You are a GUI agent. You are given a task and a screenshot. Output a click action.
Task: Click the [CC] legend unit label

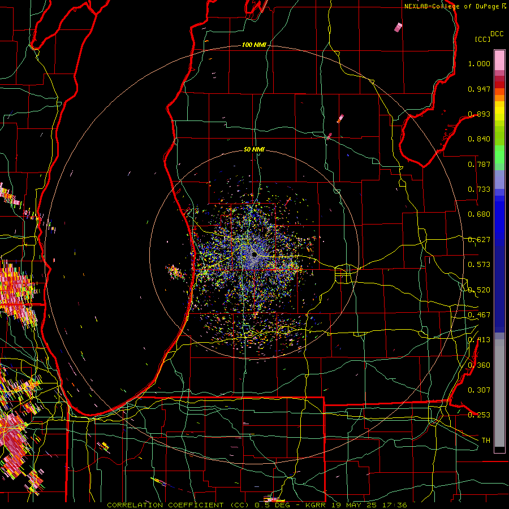tap(482, 39)
